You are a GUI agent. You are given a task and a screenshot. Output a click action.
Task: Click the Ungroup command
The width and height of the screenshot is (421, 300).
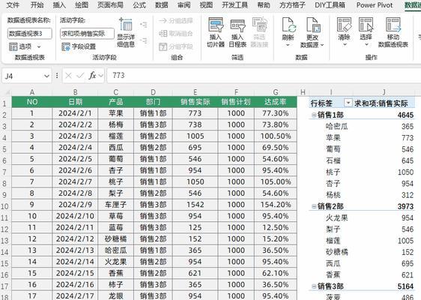pos(176,34)
